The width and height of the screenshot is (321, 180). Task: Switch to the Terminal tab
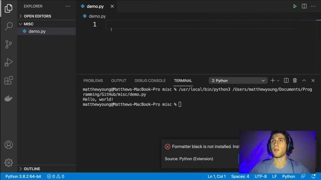pyautogui.click(x=183, y=80)
